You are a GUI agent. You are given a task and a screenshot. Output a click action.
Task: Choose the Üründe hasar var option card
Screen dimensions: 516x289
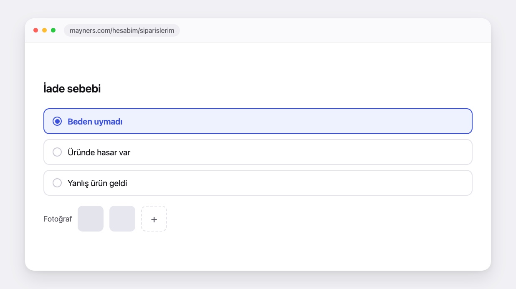pos(258,152)
